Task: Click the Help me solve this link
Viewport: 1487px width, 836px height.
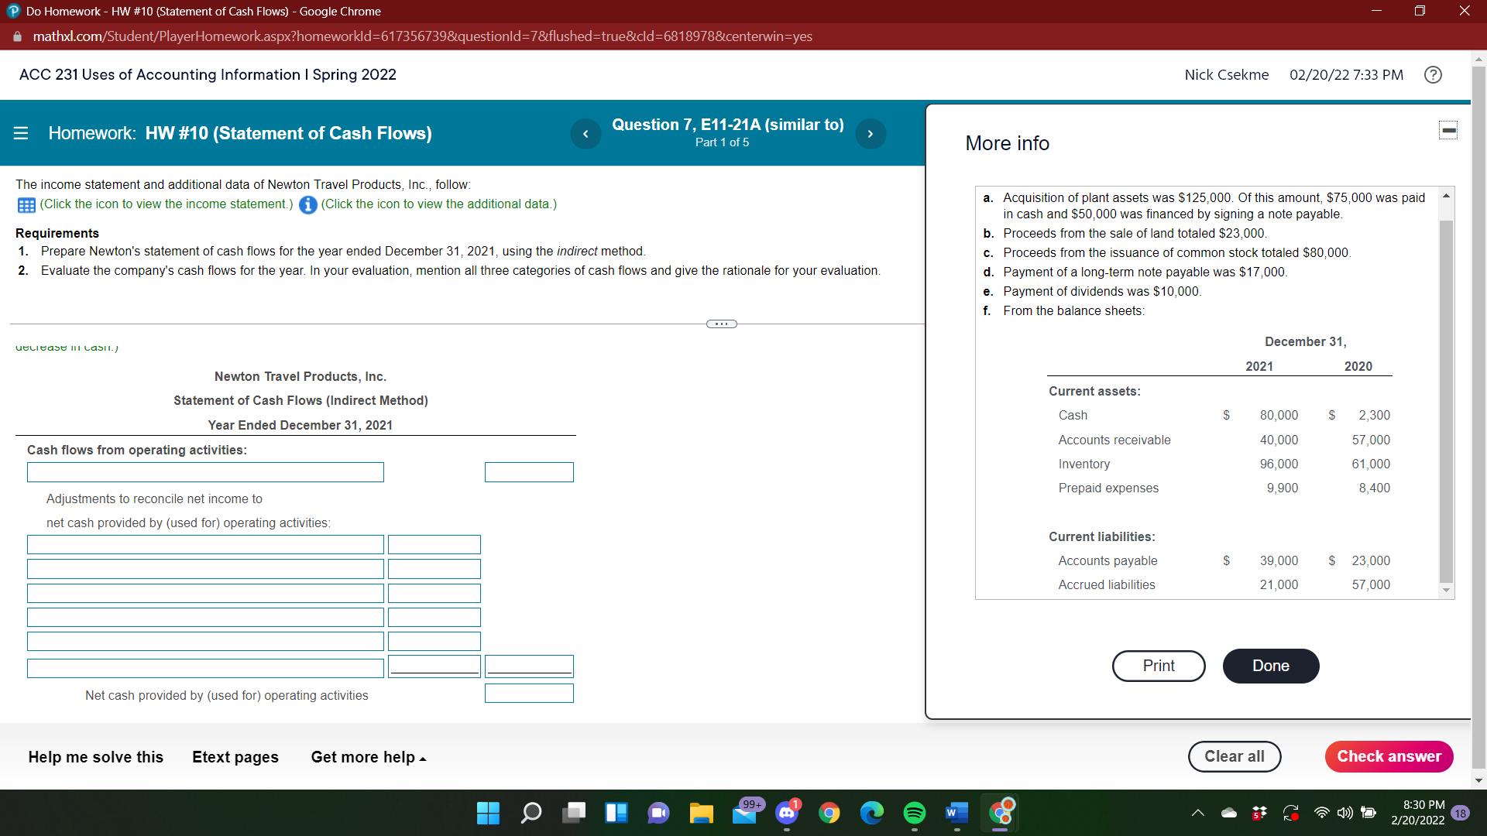Action: 95,756
